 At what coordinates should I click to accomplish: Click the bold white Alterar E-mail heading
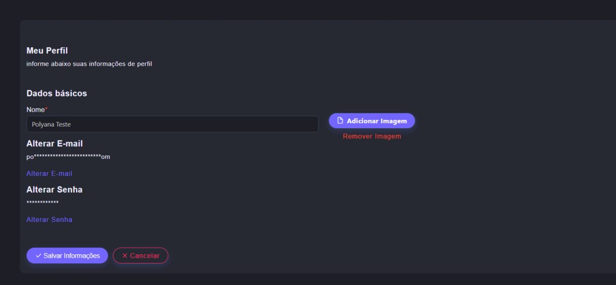[54, 144]
